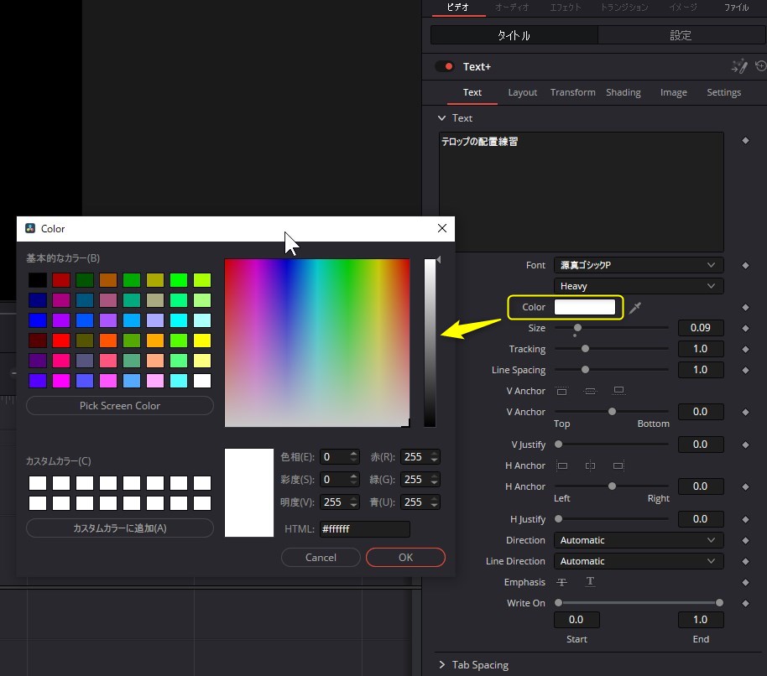The width and height of the screenshot is (767, 676).
Task: Open the オーディオ inspector tab
Action: [512, 8]
